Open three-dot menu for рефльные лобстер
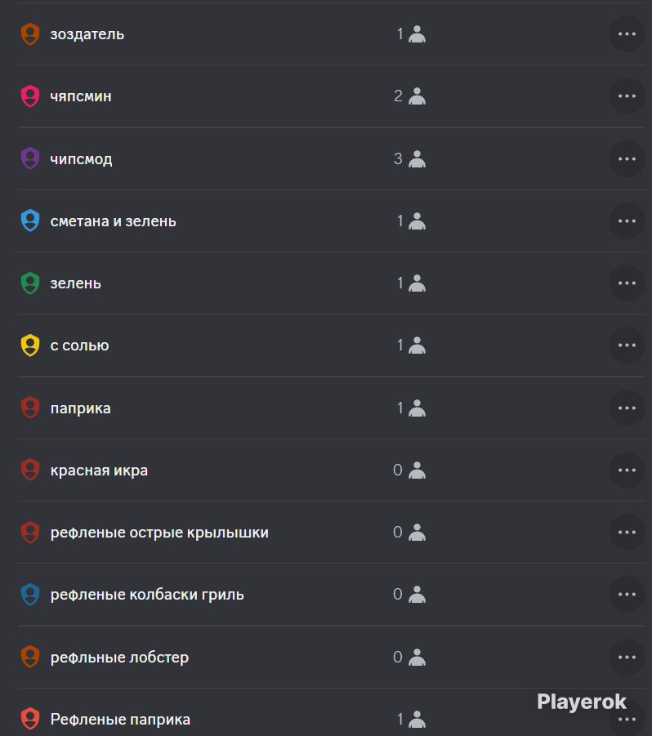The image size is (652, 736). point(627,657)
